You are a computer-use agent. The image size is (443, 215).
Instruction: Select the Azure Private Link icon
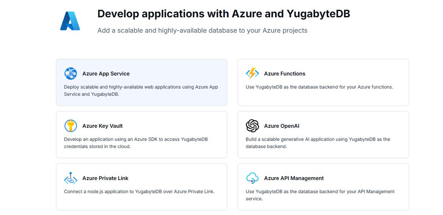pos(71,178)
